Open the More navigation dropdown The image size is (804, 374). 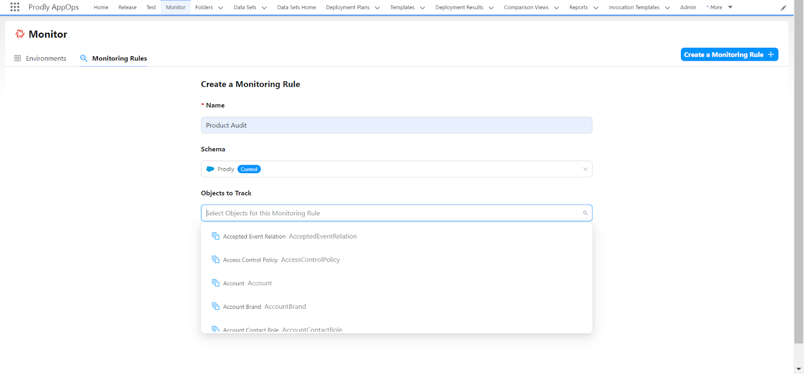[x=719, y=8]
